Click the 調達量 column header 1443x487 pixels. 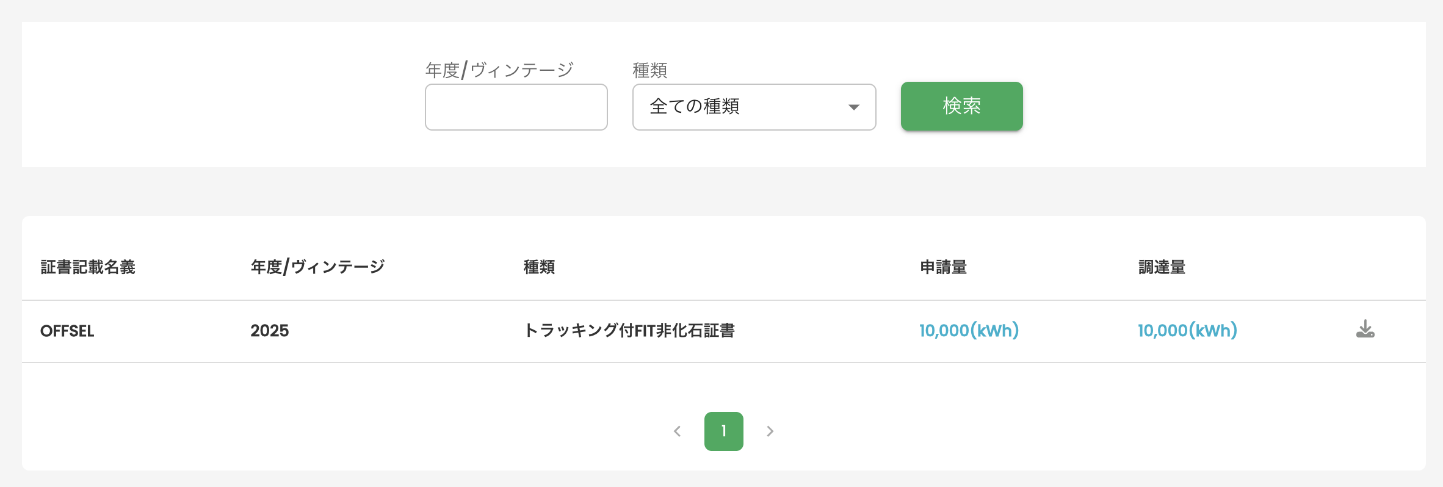point(1162,267)
